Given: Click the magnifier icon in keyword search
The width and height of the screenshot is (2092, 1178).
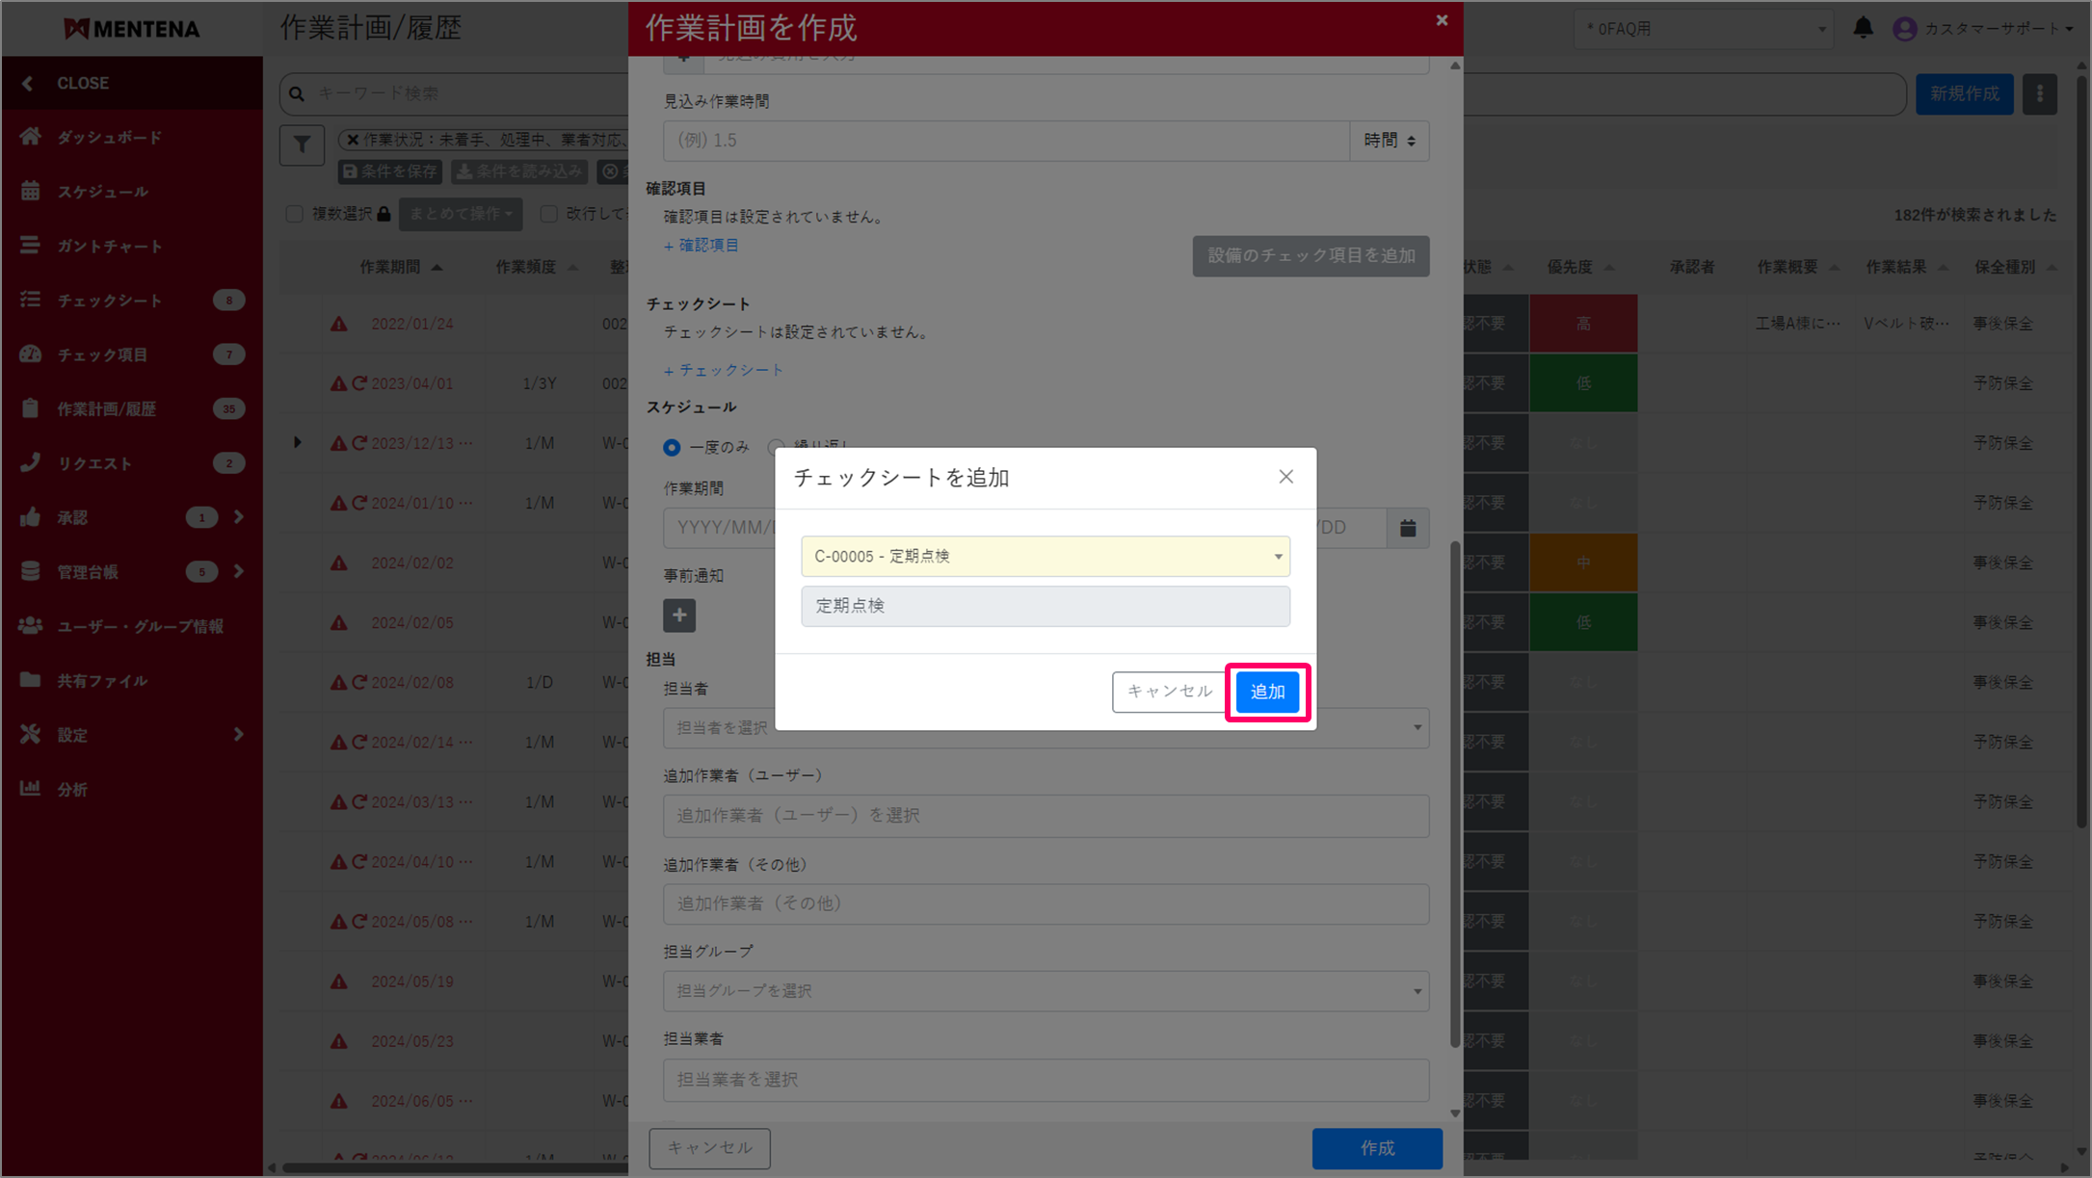Looking at the screenshot, I should tap(297, 93).
